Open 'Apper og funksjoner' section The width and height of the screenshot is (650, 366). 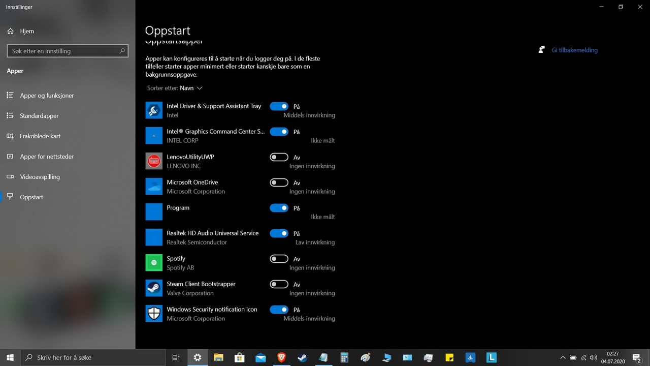[x=47, y=95]
